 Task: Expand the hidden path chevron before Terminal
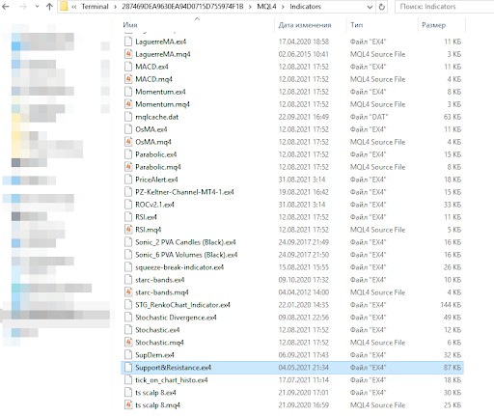click(74, 7)
